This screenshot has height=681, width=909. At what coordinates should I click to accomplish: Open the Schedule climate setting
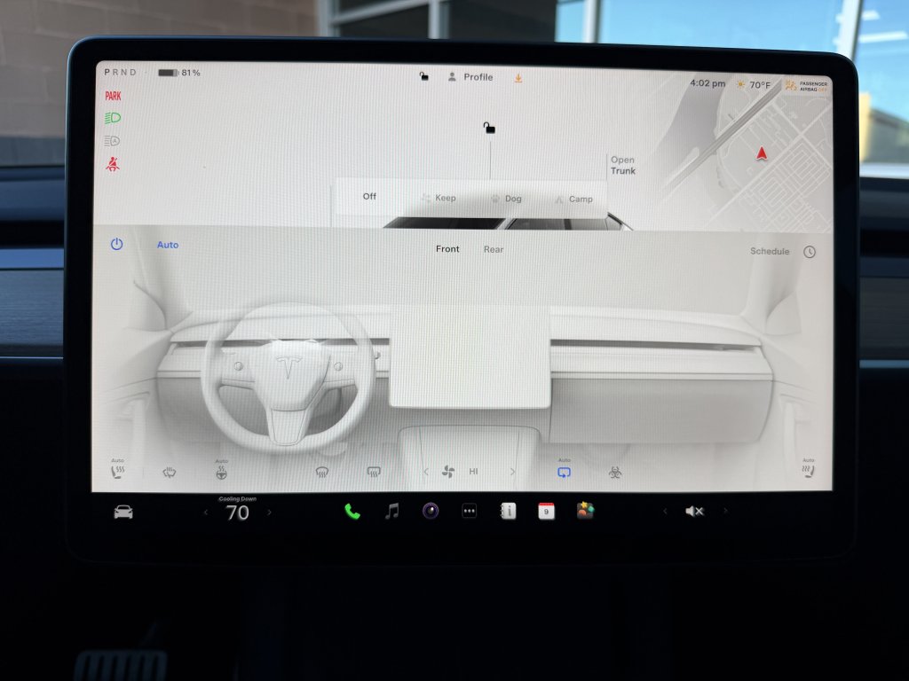click(x=770, y=252)
